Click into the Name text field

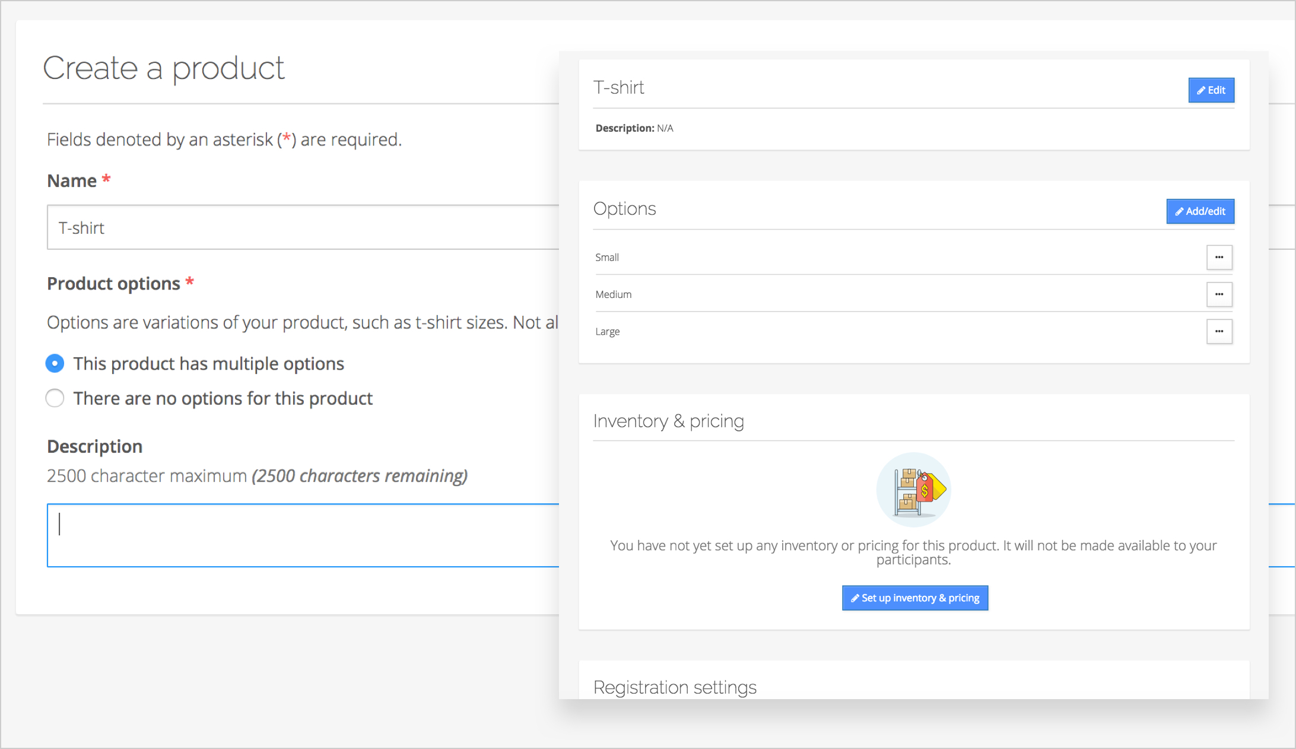(303, 228)
